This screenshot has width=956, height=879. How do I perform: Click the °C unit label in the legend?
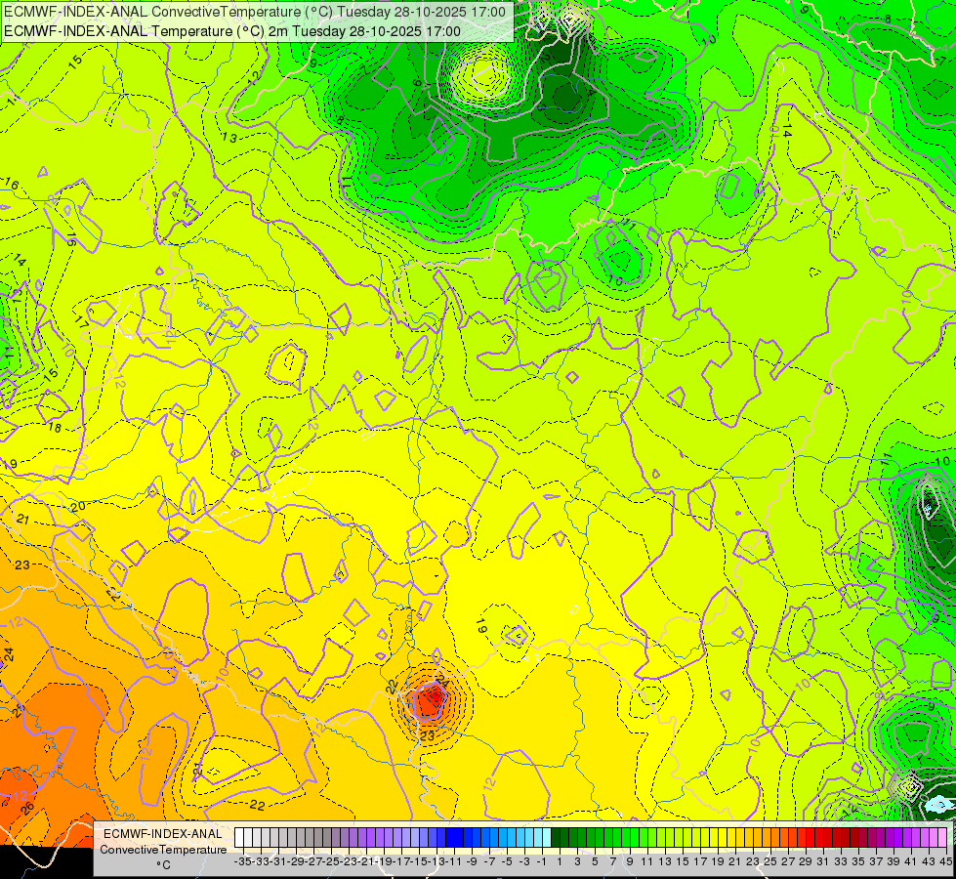point(163,865)
